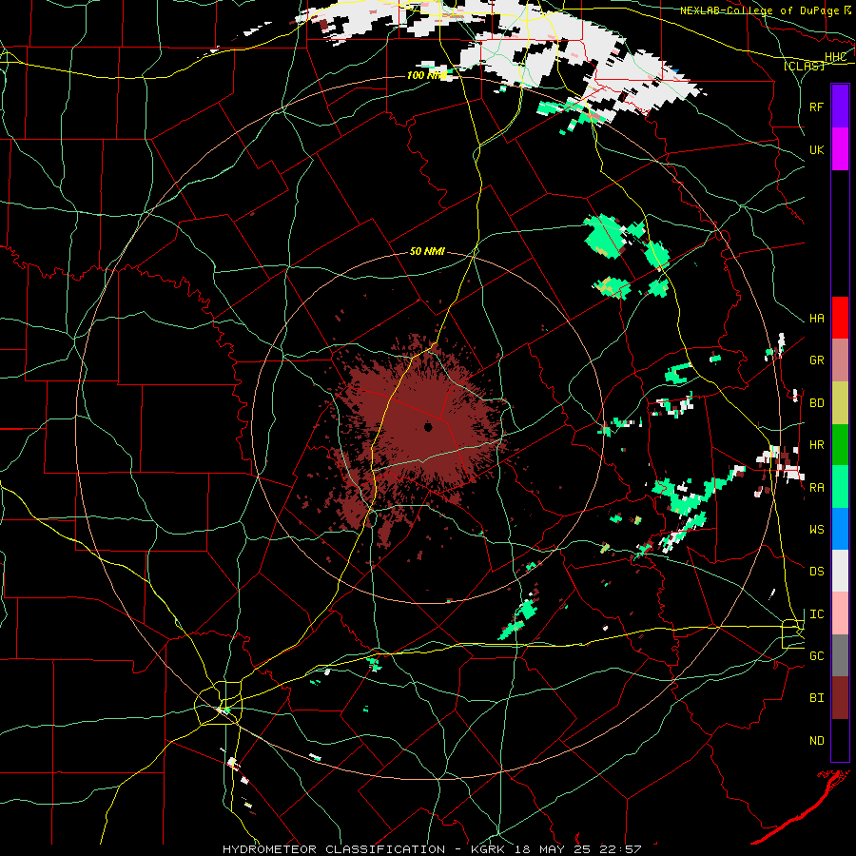Viewport: 856px width, 856px height.
Task: Click the 100 NMI range ring label
Action: [x=427, y=75]
